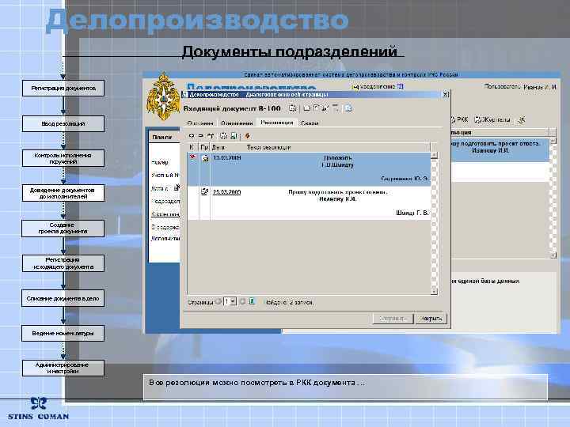Click the Классификация link in the search panel
Viewport: 570px width, 427px height.
165,213
